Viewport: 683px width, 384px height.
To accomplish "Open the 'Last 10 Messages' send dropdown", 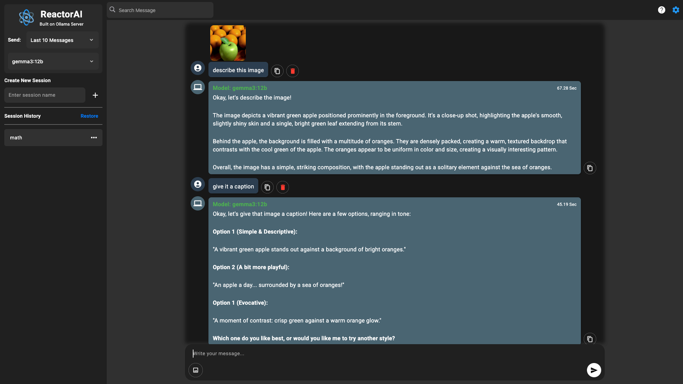I will (x=62, y=40).
